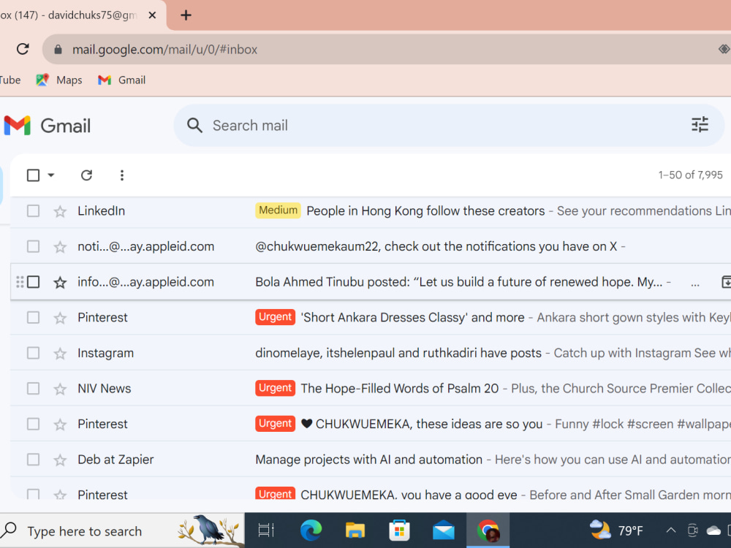Star the info...@...ay.appleid.com email
This screenshot has height=548, width=731.
click(60, 282)
